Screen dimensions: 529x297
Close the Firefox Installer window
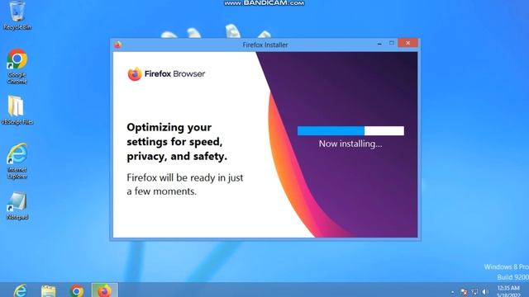tap(407, 43)
